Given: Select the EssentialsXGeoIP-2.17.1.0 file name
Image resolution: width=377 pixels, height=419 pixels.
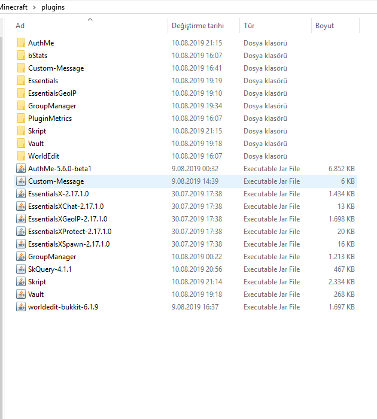Looking at the screenshot, I should [68, 219].
